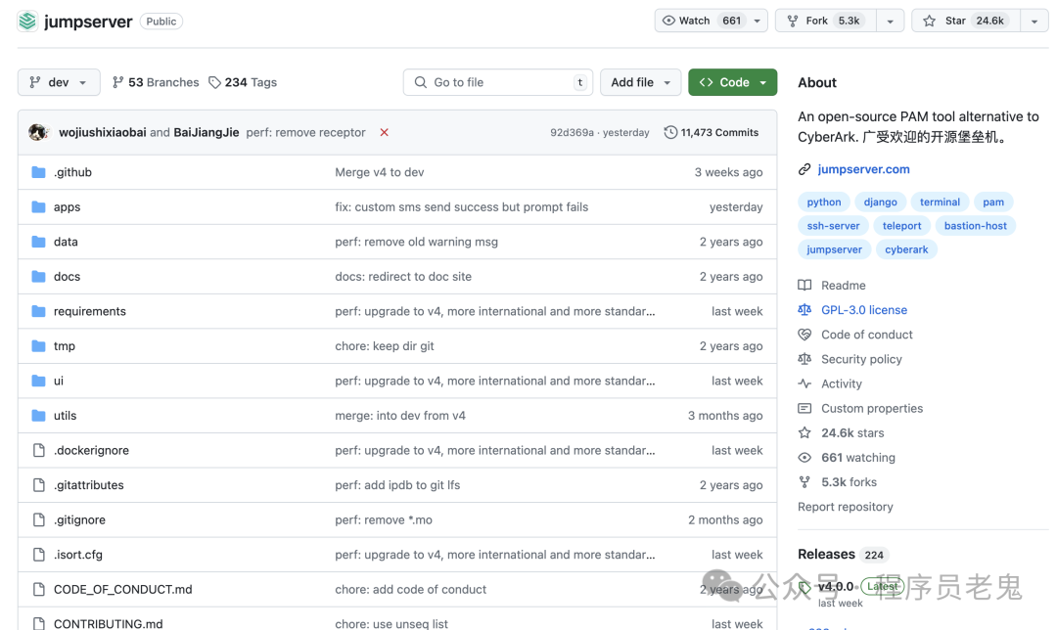Select the bastion-host topic tag
Viewport: 1057px width, 630px height.
[x=976, y=226]
